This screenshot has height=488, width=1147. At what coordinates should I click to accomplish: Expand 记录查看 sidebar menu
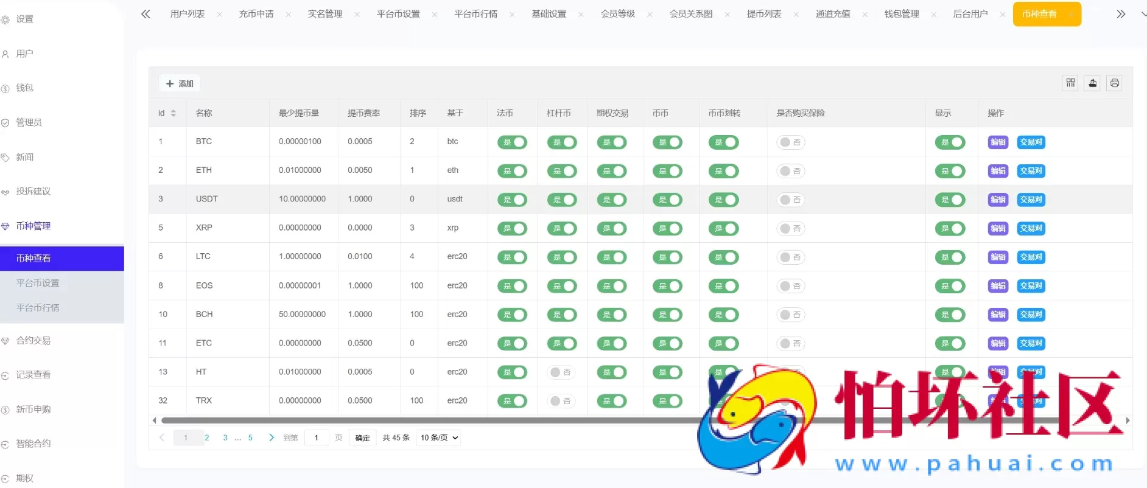point(33,375)
